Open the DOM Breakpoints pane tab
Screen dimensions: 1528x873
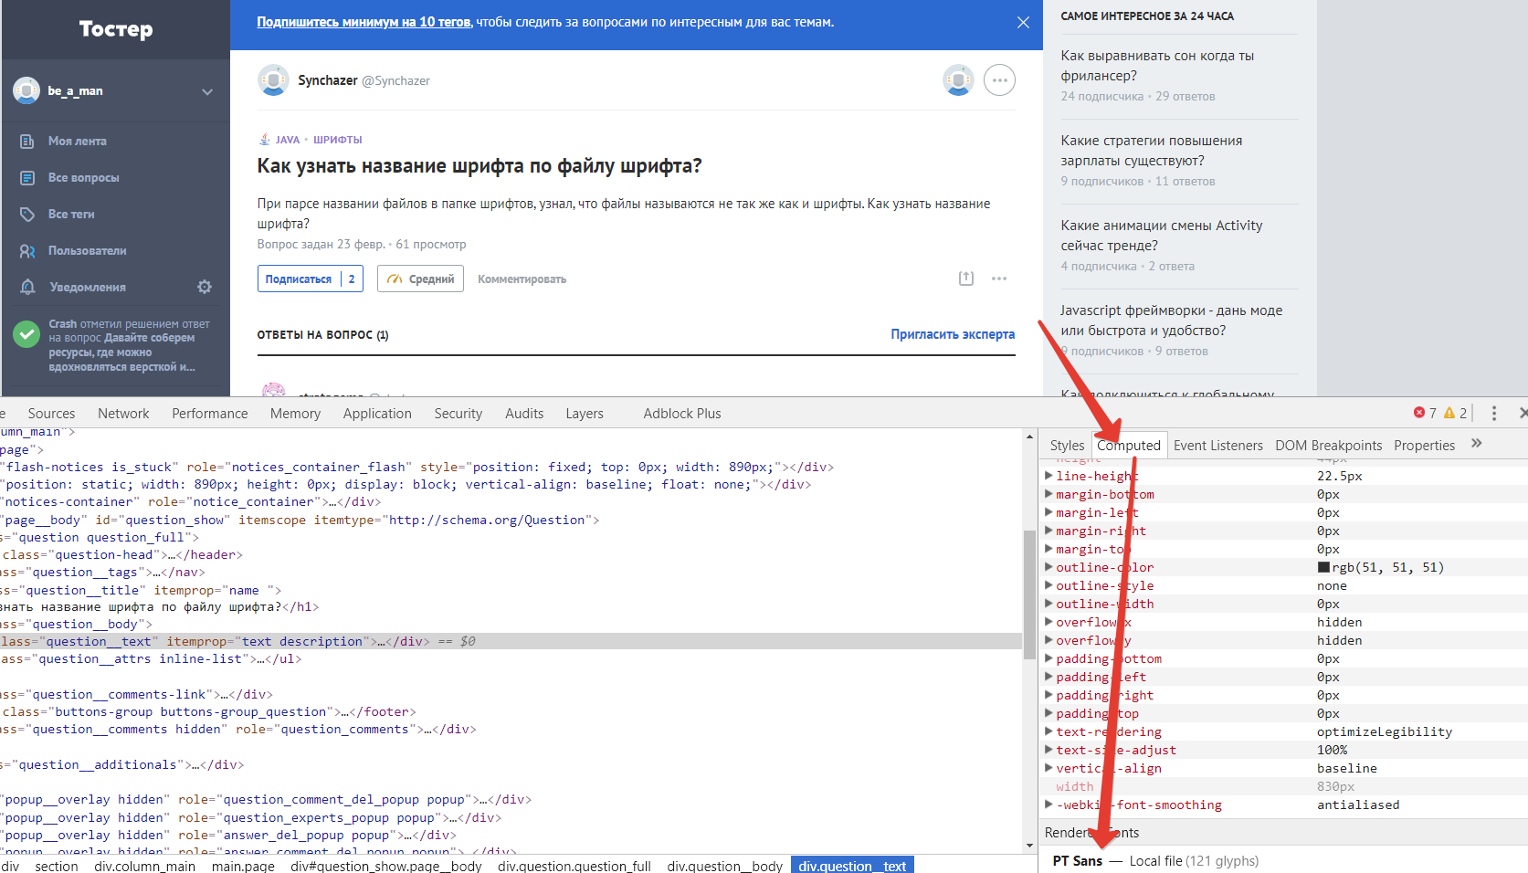pos(1329,446)
